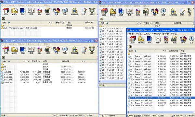
Task: Open 收藏夹(O) menu in the cd2 tracks window
Action: tap(156, 34)
